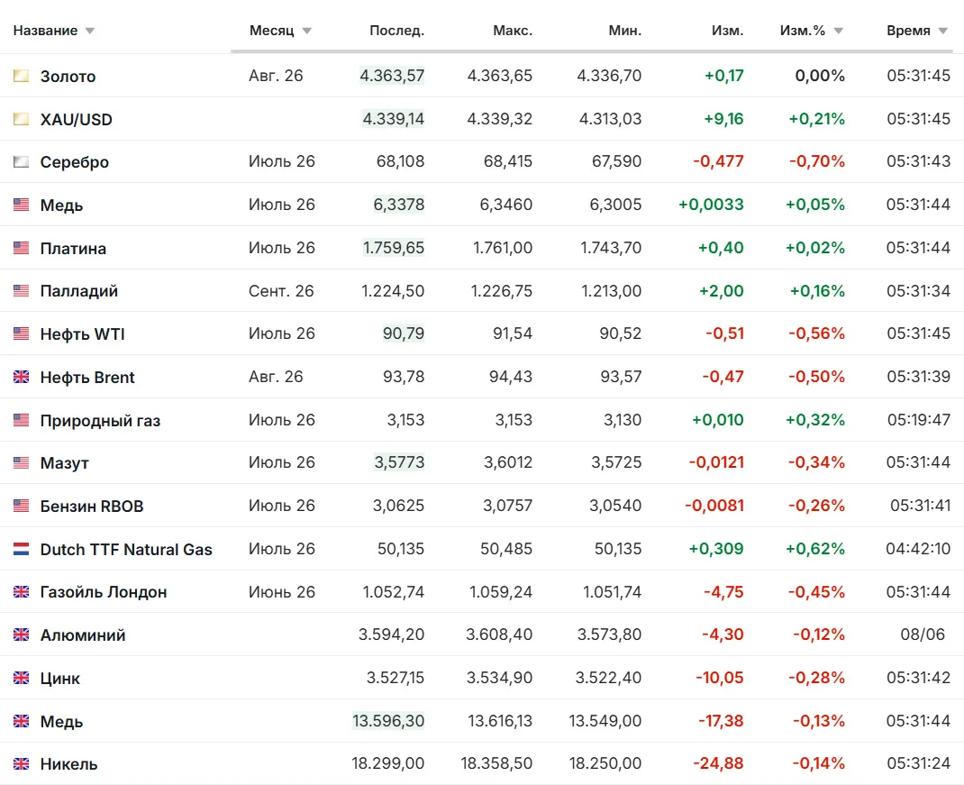Viewport: 964px width, 785px height.
Task: Click the silver bar icon beside Серебро
Action: pos(21,162)
